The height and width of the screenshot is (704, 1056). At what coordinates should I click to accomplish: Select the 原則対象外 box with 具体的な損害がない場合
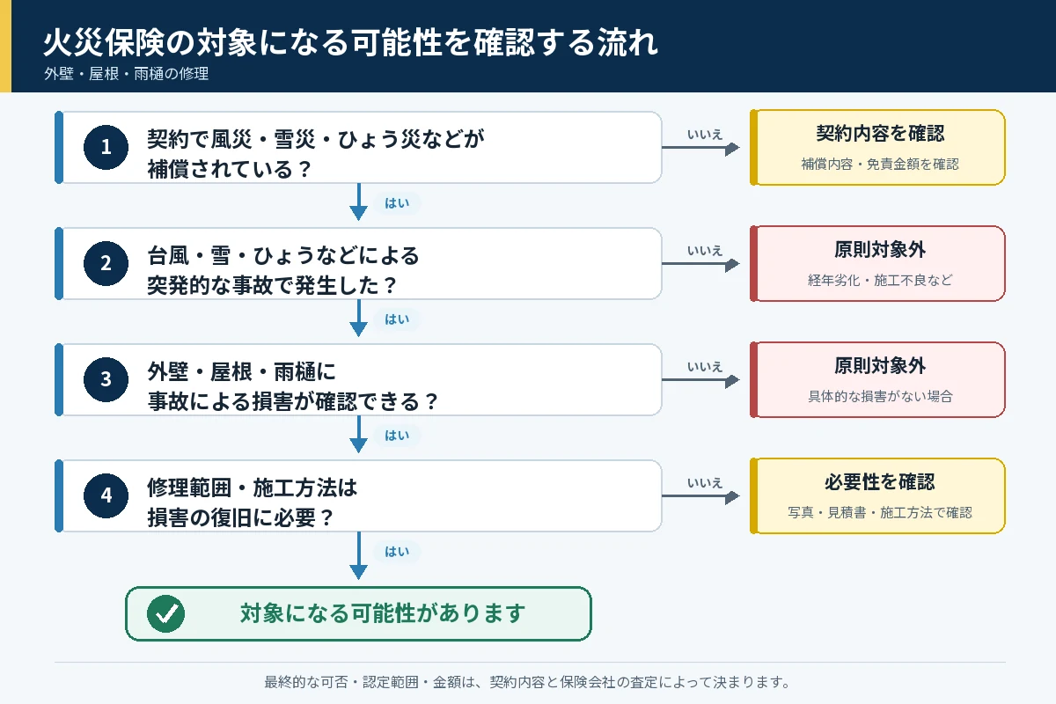pyautogui.click(x=877, y=379)
